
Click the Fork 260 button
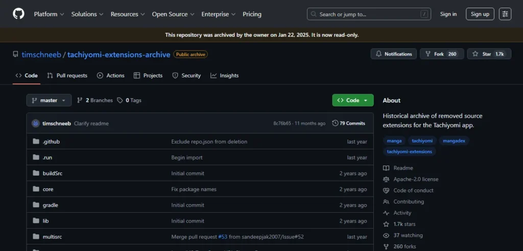pos(442,54)
